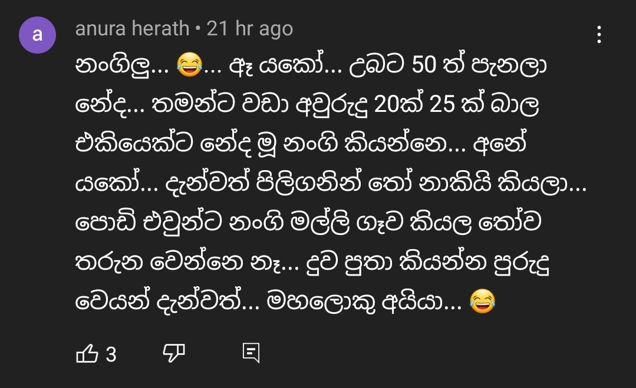
Task: Dislike the comment with thumbs-down icon
Action: click(174, 353)
